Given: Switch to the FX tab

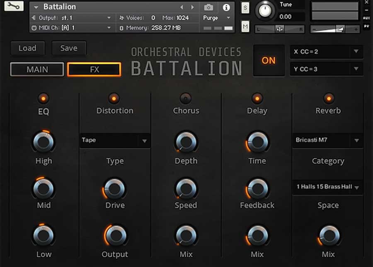Looking at the screenshot, I should coord(94,69).
